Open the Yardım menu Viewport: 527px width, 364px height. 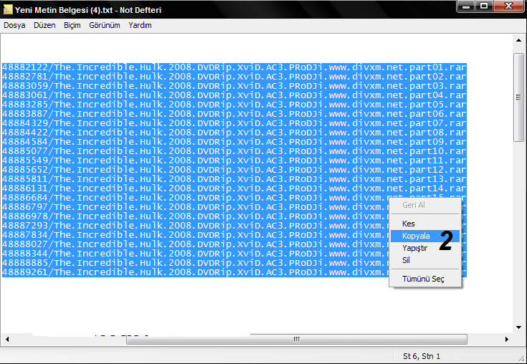[x=140, y=25]
